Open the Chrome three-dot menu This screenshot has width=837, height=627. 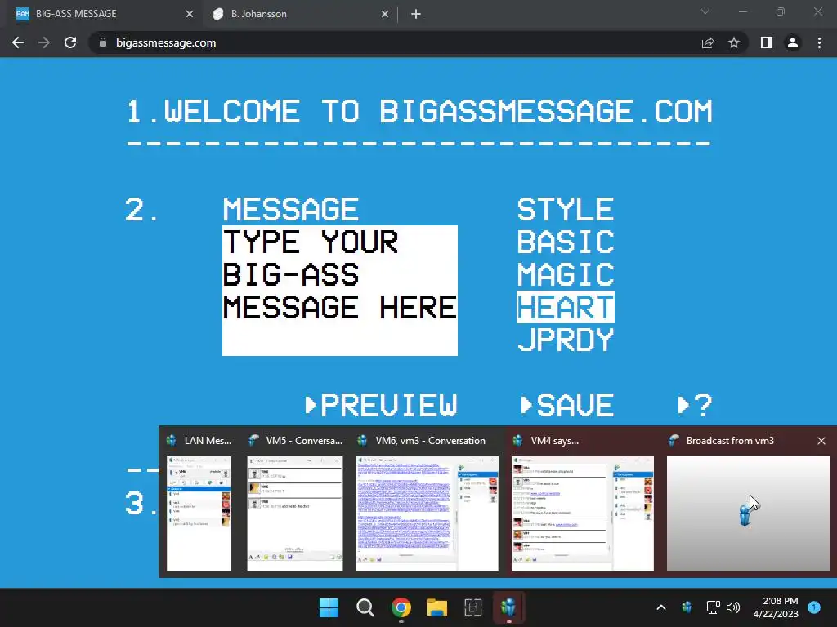pos(819,42)
